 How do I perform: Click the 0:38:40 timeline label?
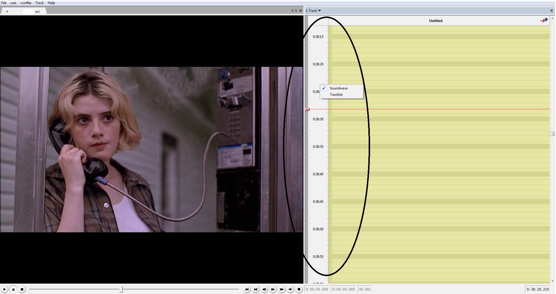tap(318, 174)
